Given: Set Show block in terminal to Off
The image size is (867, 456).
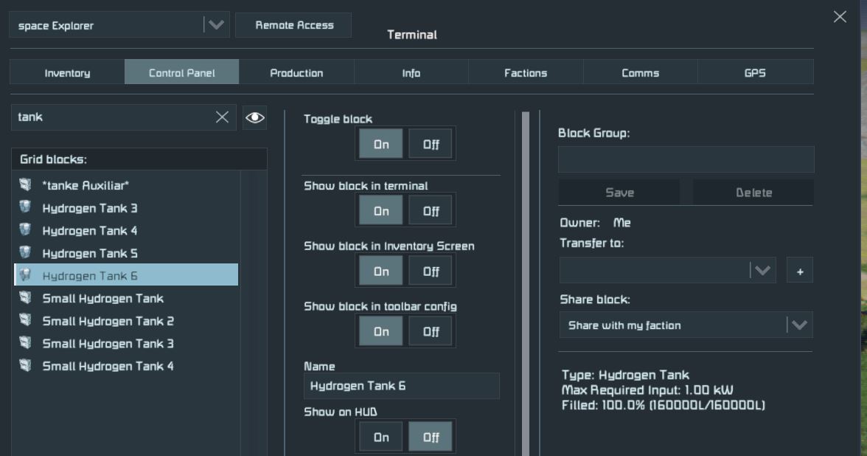Looking at the screenshot, I should 431,211.
